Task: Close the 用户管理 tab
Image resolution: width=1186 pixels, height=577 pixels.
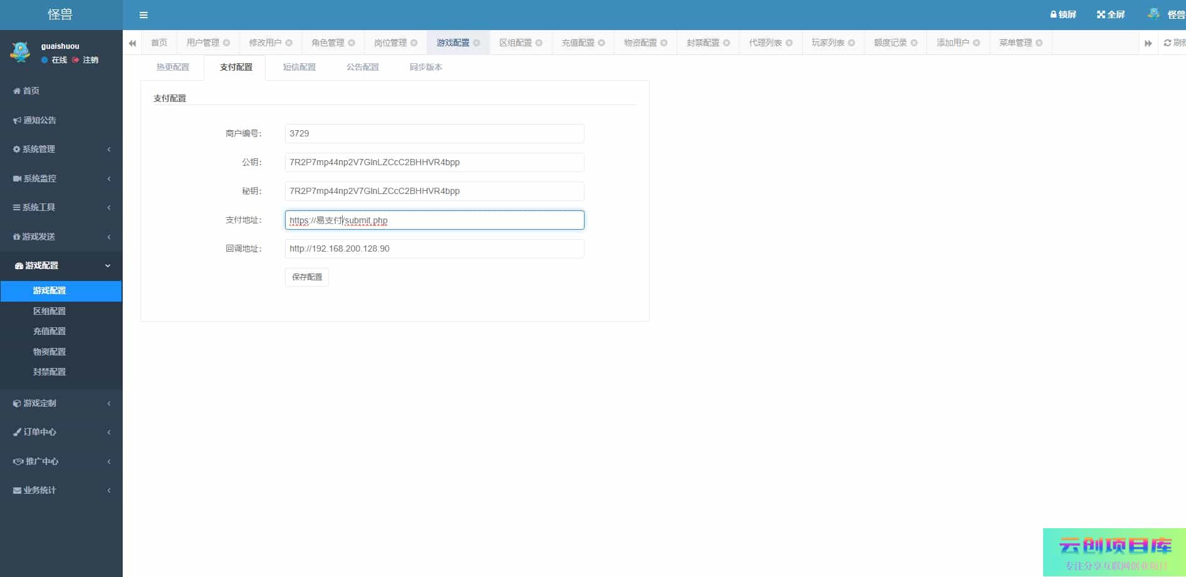Action: point(227,43)
